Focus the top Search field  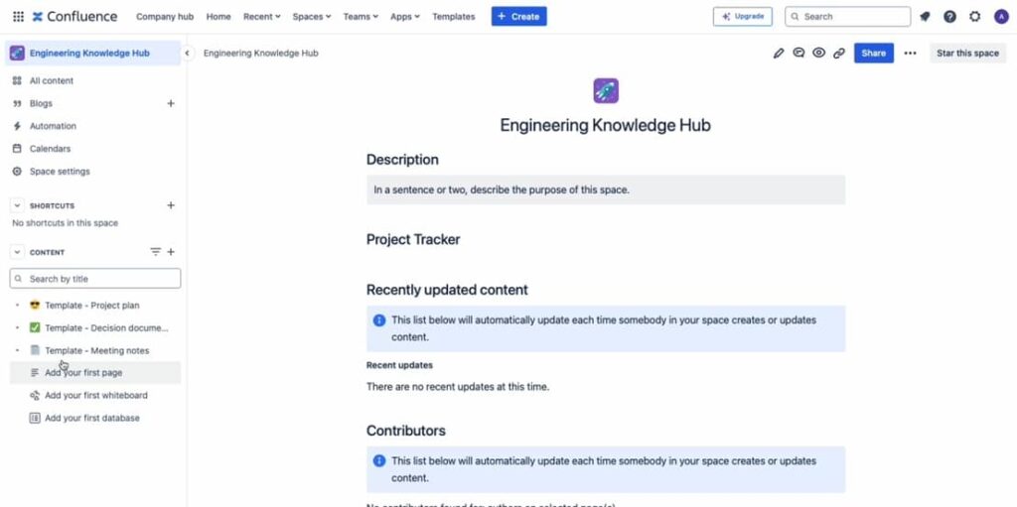848,17
